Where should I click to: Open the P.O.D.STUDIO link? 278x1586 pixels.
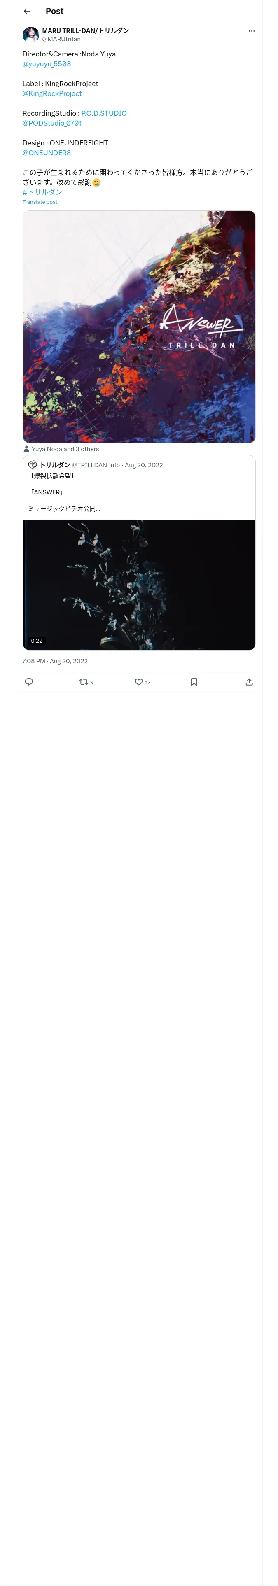[x=104, y=113]
